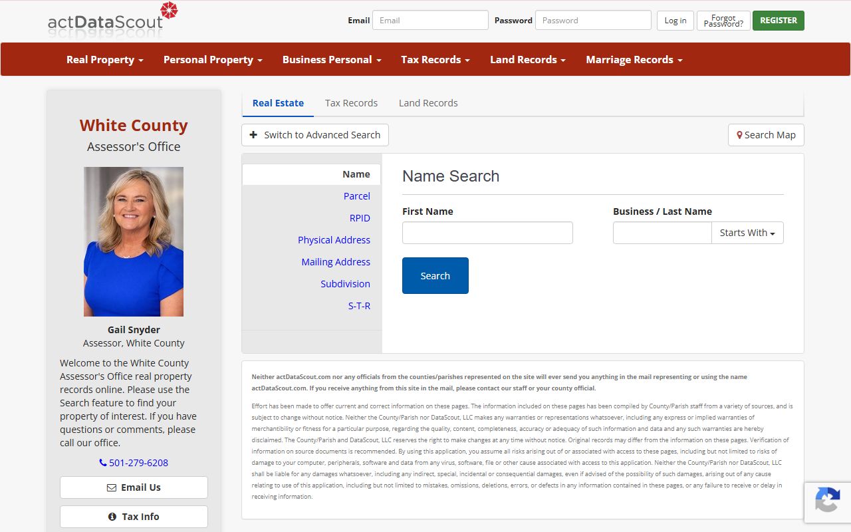
Task: Click the Forgot Password button
Action: tap(723, 21)
